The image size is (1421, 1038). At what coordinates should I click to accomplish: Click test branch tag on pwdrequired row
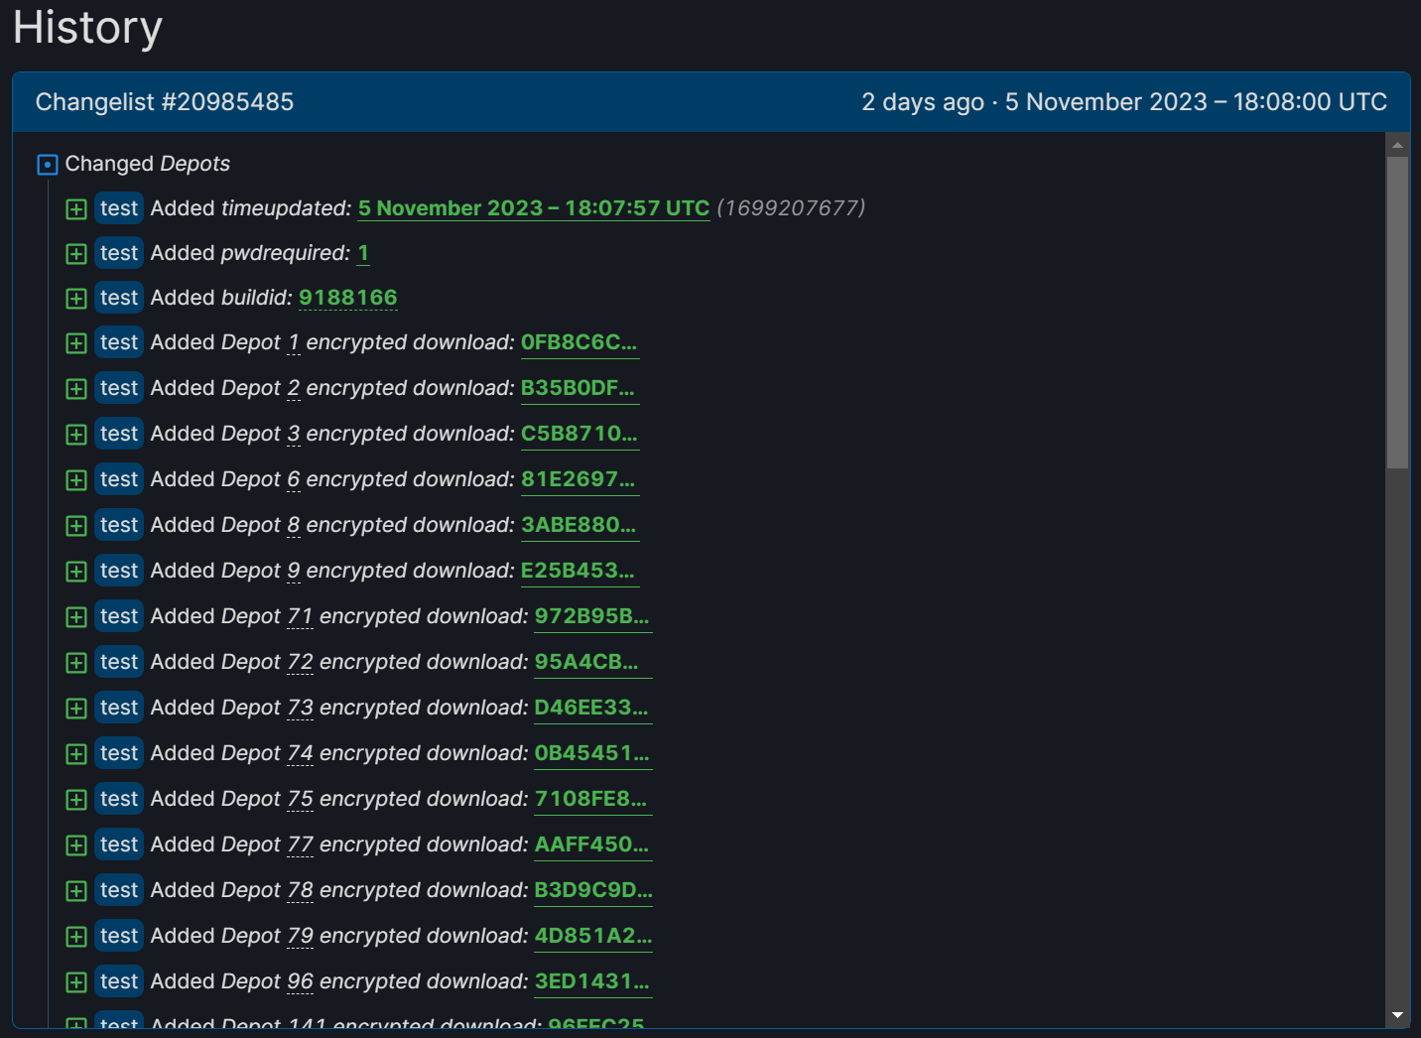(x=119, y=253)
